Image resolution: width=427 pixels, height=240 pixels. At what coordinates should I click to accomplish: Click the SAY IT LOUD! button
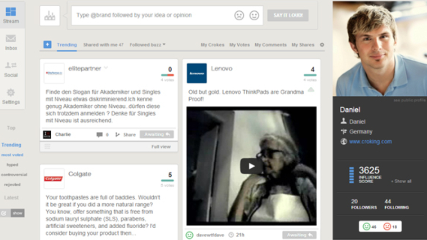point(288,15)
